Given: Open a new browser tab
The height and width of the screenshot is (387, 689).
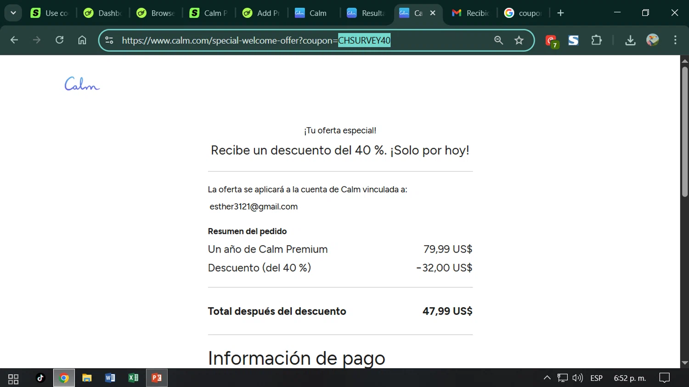Looking at the screenshot, I should pos(560,13).
